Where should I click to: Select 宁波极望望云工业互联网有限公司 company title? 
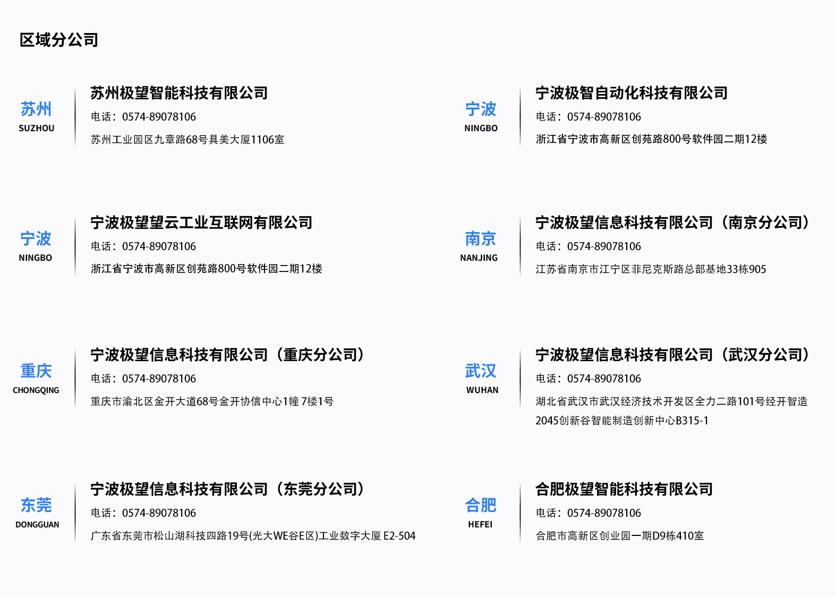(x=201, y=223)
